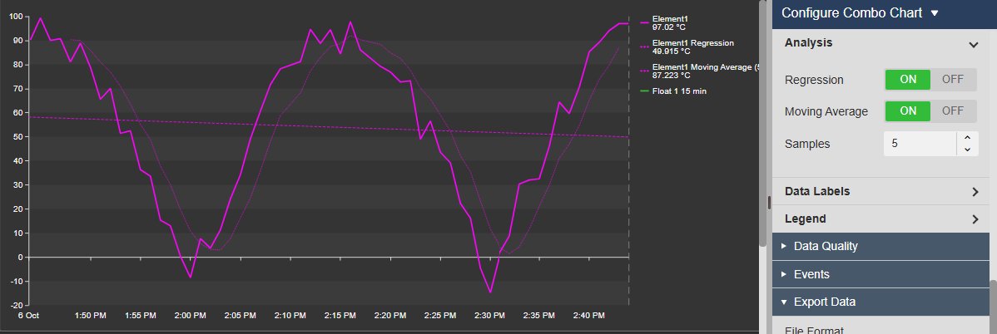Click the 49.915 °C regression value
Image resolution: width=997 pixels, height=334 pixels.
point(672,52)
